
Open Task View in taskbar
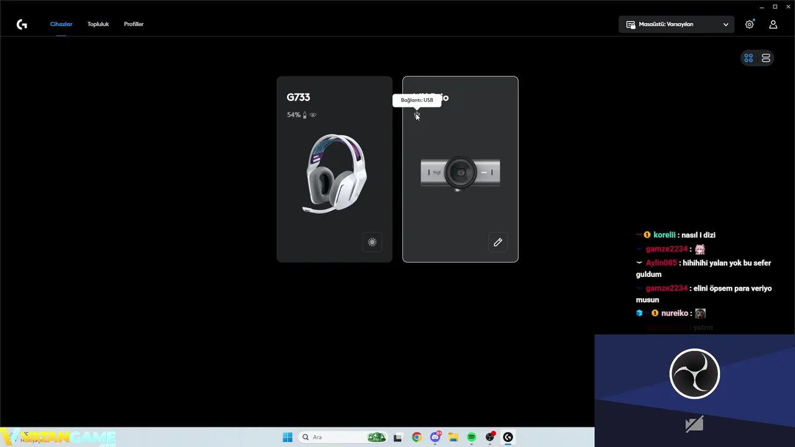[x=397, y=437]
